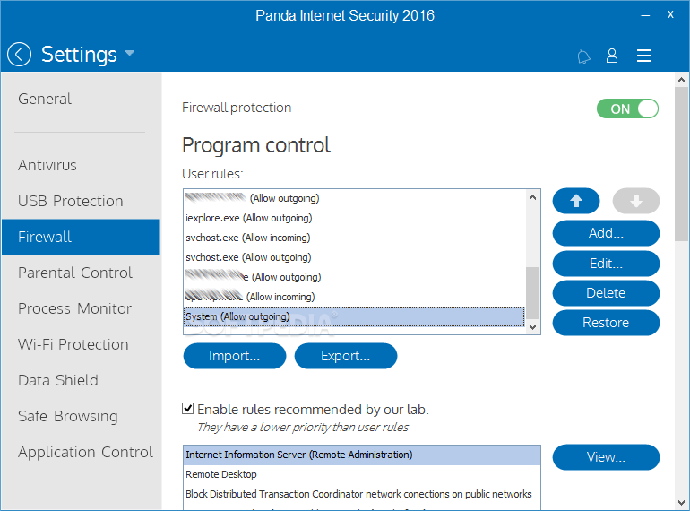Viewport: 690px width, 511px height.
Task: Open the user account icon
Action: point(612,56)
